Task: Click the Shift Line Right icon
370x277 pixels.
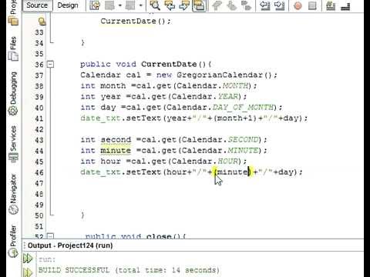Action: [x=280, y=5]
